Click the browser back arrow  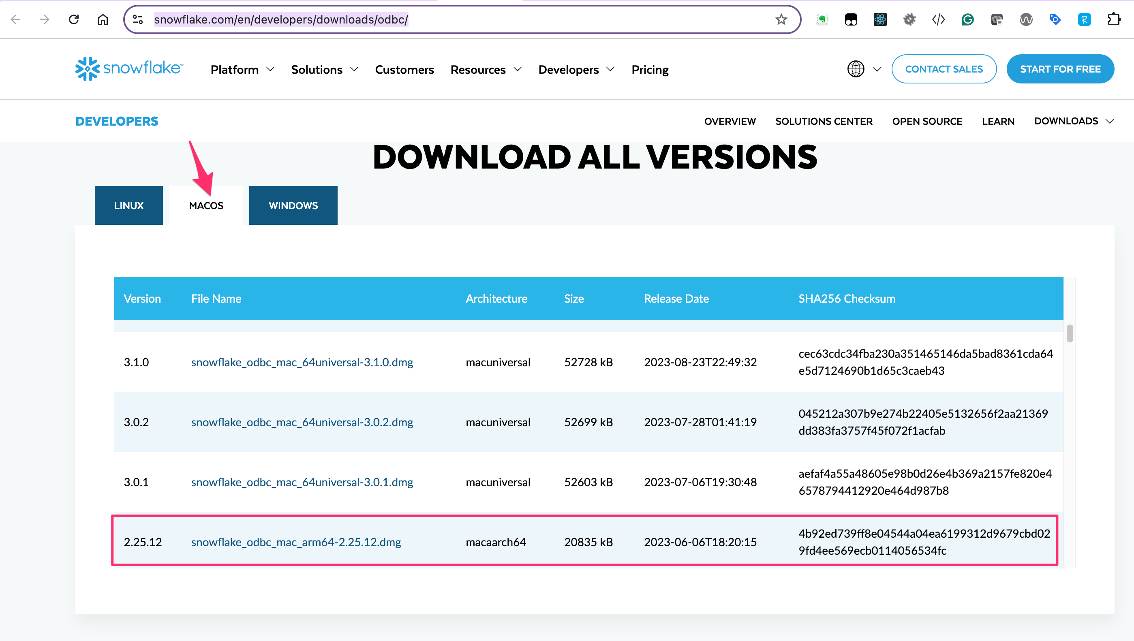coord(16,19)
